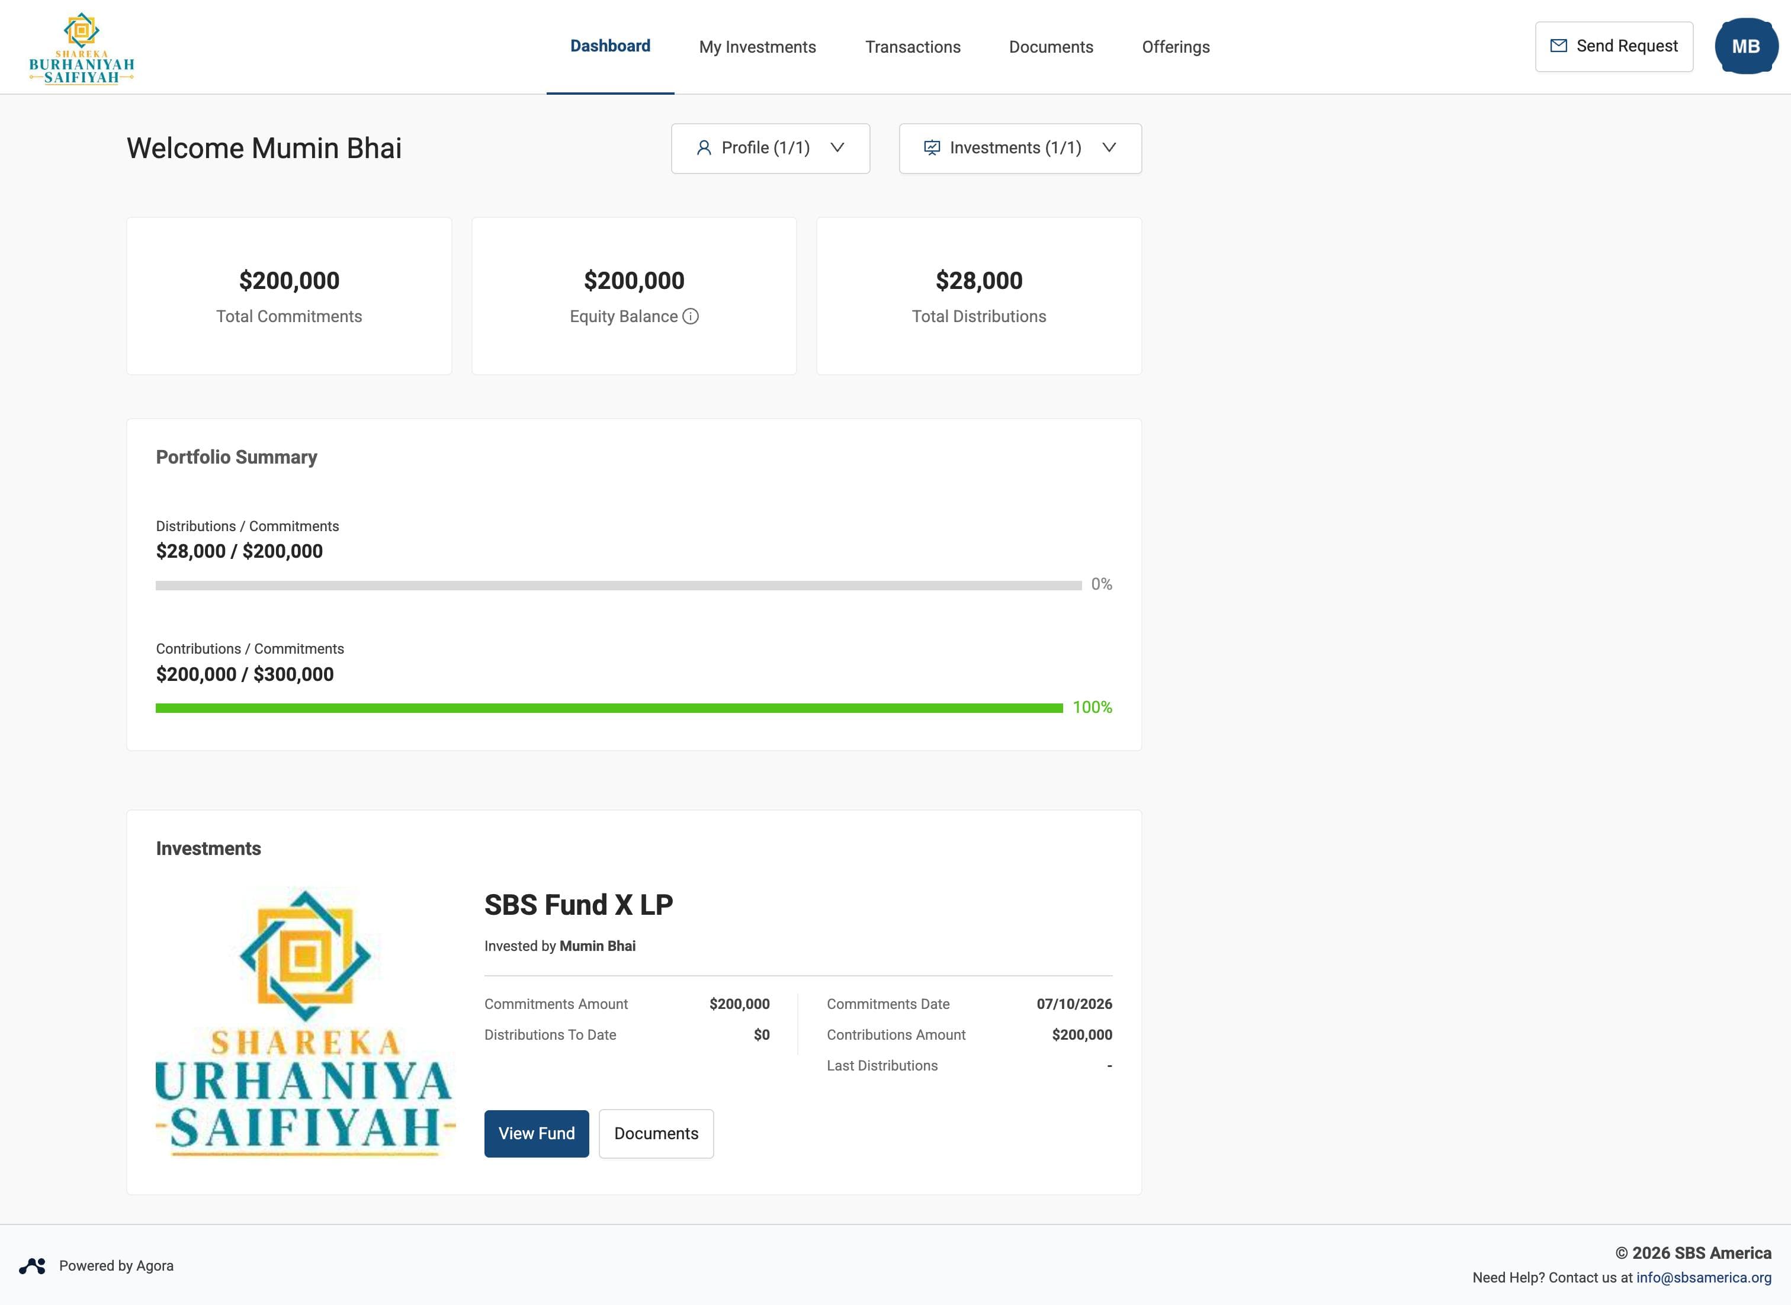
Task: Click Invested by Mumin Bhai text
Action: pyautogui.click(x=560, y=946)
